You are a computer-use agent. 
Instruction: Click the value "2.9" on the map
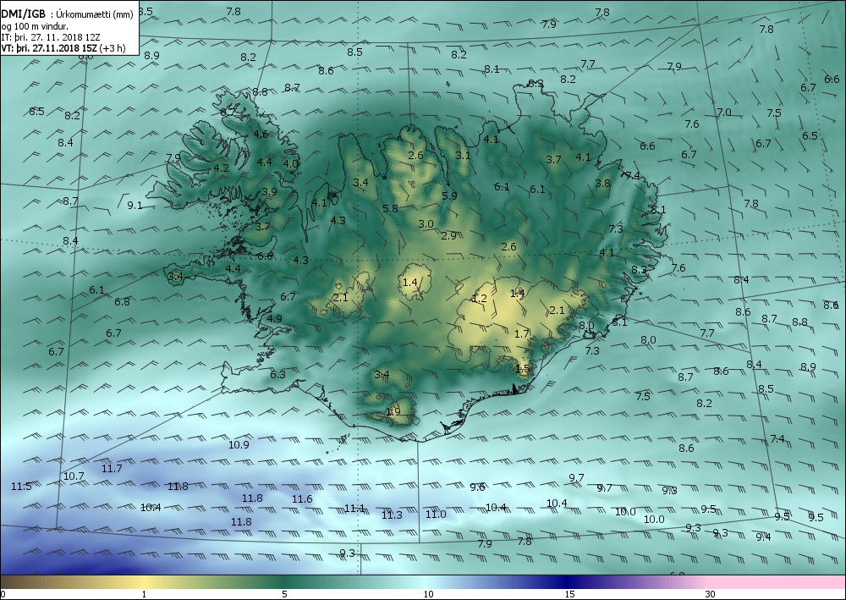448,235
